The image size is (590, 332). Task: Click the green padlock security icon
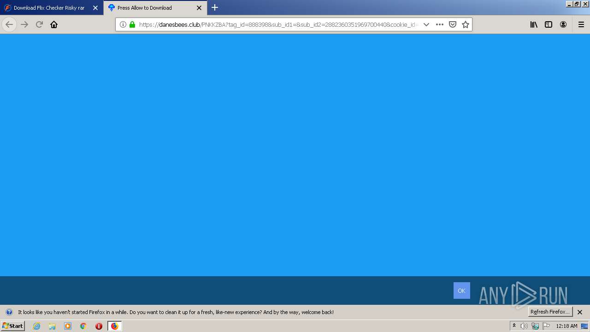(132, 24)
